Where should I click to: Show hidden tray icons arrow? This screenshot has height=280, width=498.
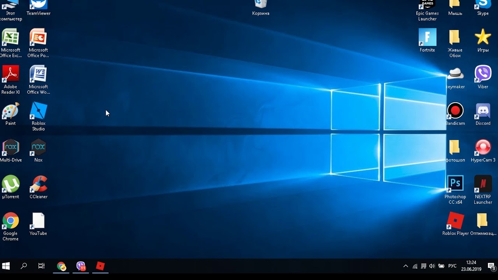coord(405,266)
